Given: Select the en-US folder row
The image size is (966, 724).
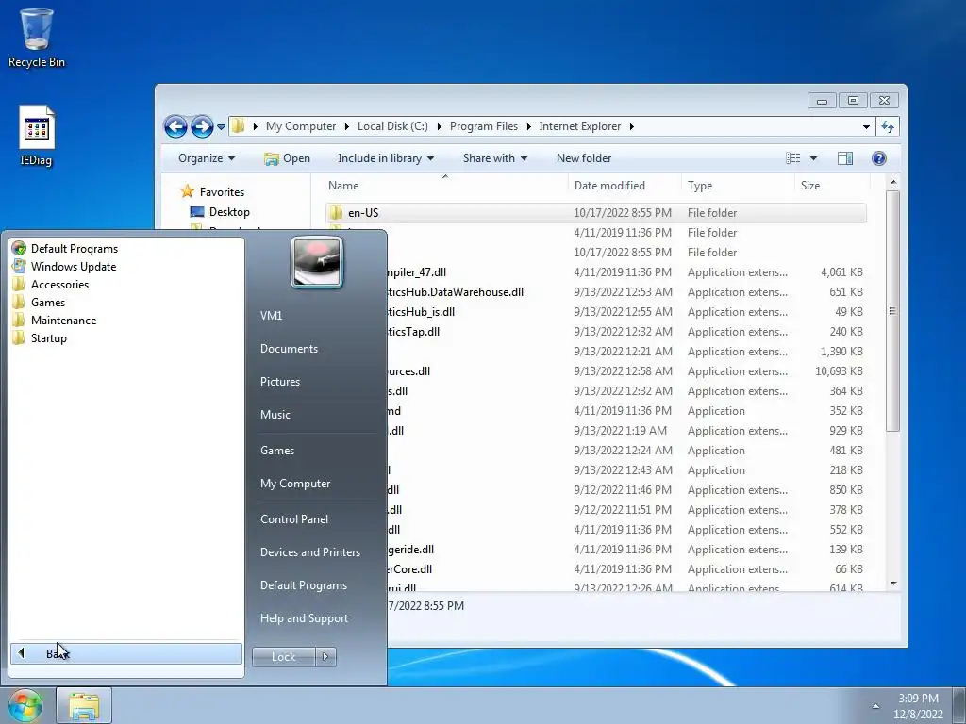Looking at the screenshot, I should 595,213.
